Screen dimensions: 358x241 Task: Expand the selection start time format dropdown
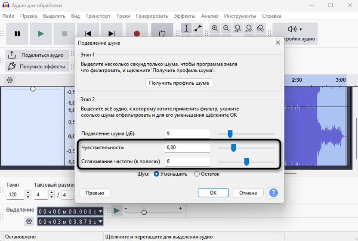pos(101,211)
